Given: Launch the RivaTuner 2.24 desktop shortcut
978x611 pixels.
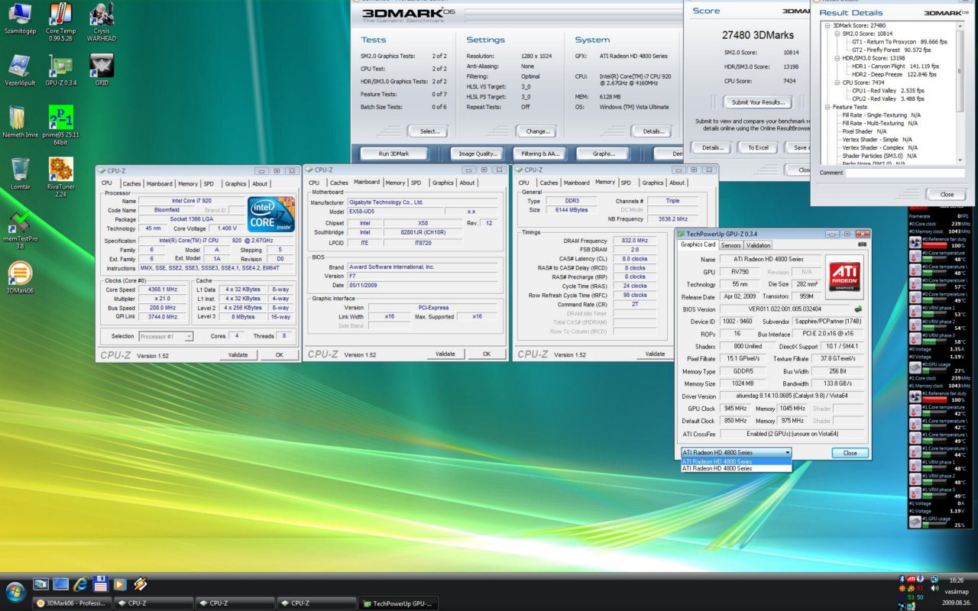Looking at the screenshot, I should [x=60, y=177].
